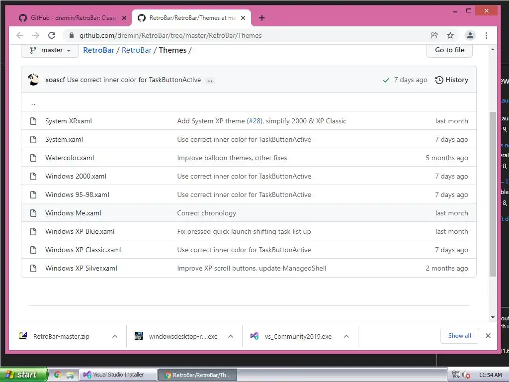The height and width of the screenshot is (382, 509).
Task: Click '5 months ago' timestamp for Watercolor
Action: click(x=447, y=158)
